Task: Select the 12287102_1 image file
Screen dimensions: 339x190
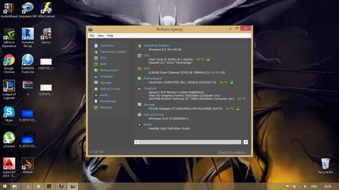Action: 46,64
